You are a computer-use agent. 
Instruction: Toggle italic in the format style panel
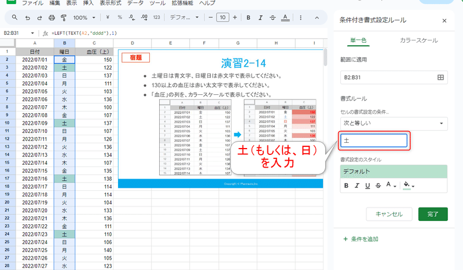click(x=357, y=186)
